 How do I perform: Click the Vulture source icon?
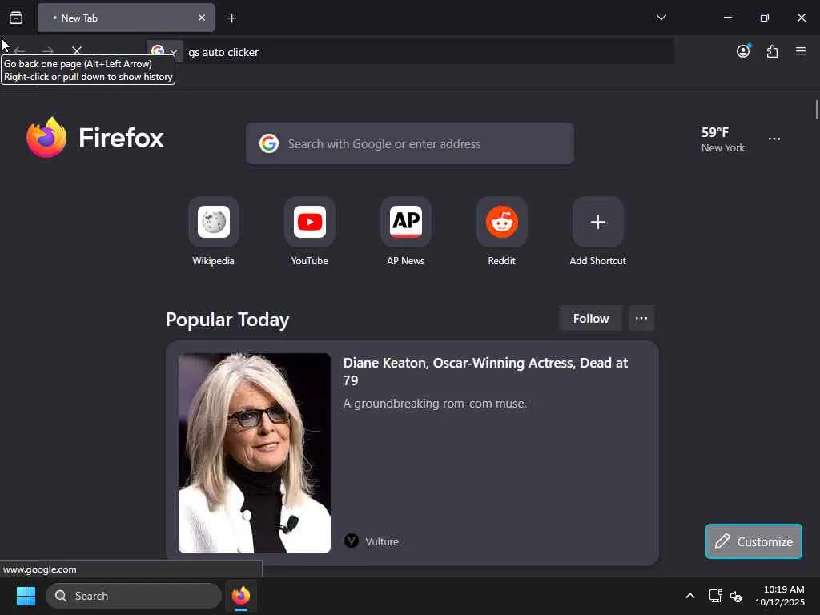[x=352, y=541]
